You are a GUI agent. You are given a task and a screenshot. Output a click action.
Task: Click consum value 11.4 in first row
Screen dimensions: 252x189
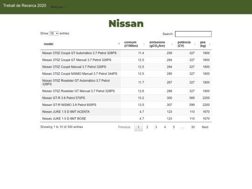141,53
